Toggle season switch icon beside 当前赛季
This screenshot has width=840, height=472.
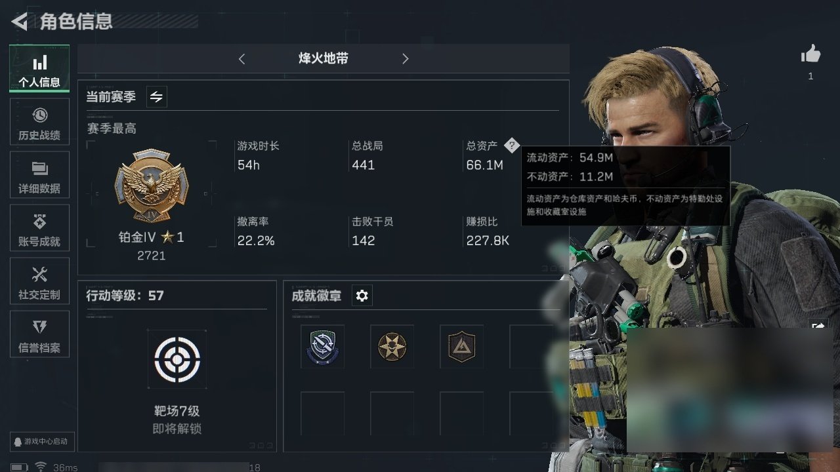pos(156,97)
